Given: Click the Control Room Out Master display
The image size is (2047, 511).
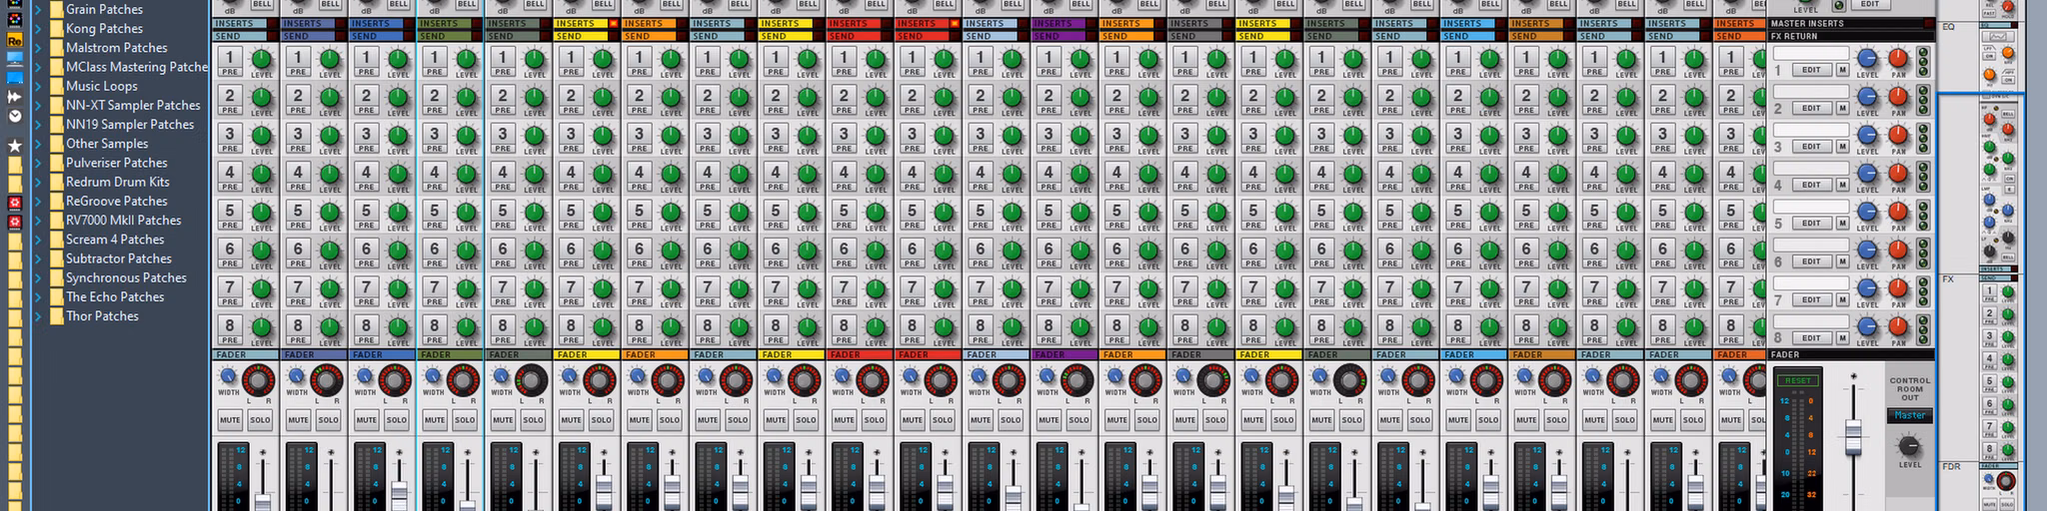Looking at the screenshot, I should 1909,415.
